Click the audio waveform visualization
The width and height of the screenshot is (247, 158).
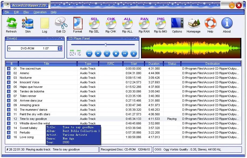(191, 48)
